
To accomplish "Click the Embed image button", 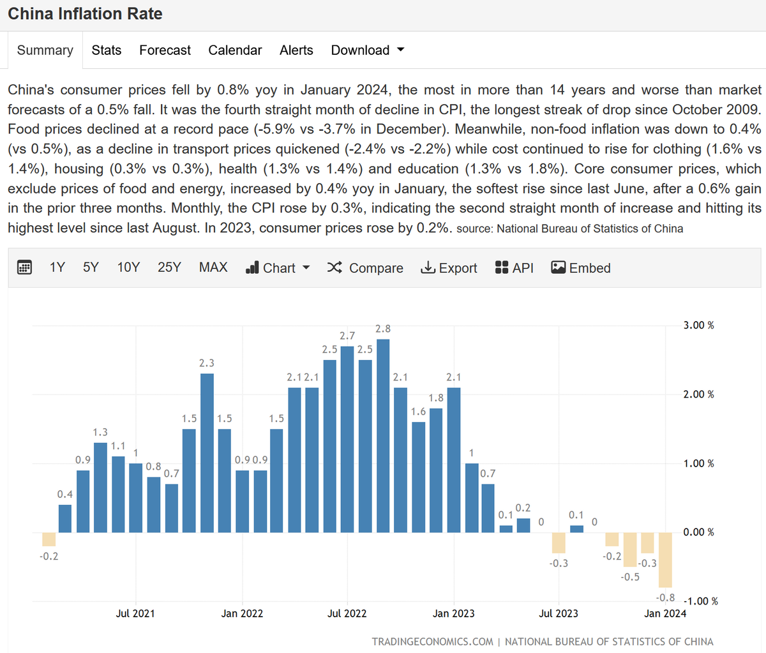I will 581,268.
